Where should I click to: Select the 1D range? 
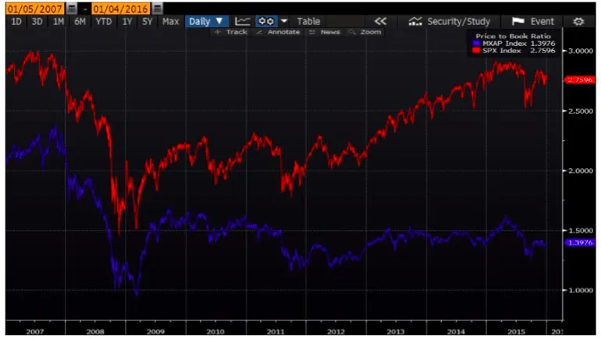point(16,21)
